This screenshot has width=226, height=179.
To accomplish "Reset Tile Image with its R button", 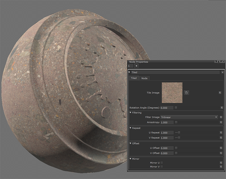I will coord(220,93).
